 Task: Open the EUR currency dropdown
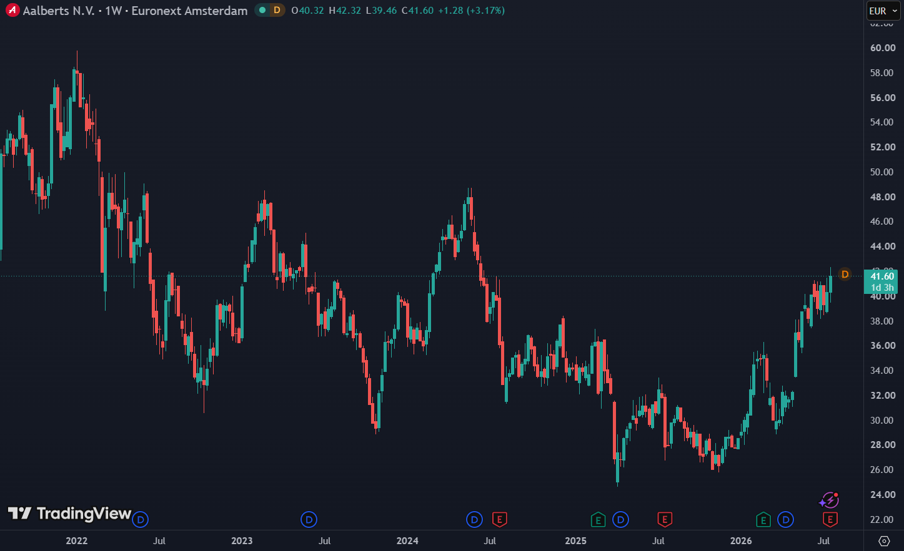pyautogui.click(x=883, y=11)
